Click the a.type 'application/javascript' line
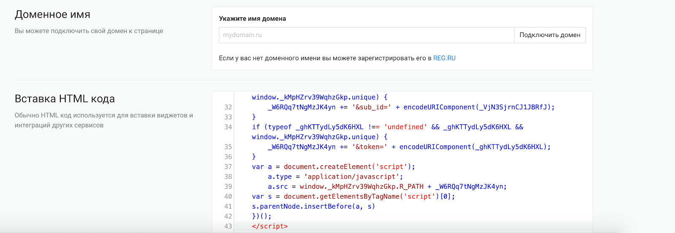 [335, 177]
